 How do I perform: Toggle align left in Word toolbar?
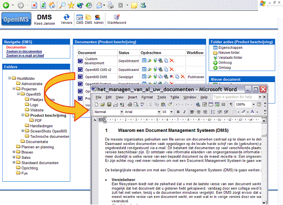click(x=192, y=112)
